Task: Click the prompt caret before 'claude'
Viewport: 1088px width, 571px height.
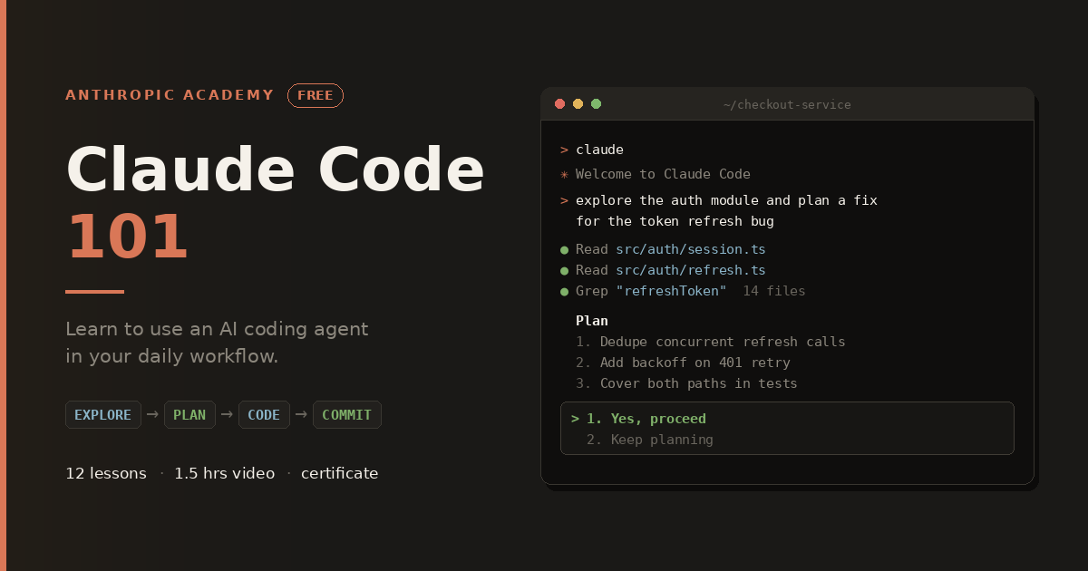Action: tap(564, 150)
